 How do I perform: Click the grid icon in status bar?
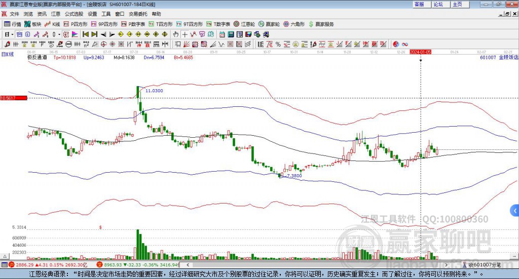tap(4, 265)
